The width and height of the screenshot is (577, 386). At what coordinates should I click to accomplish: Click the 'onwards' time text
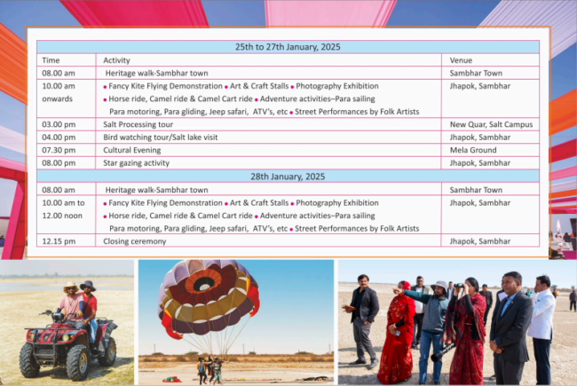[57, 99]
